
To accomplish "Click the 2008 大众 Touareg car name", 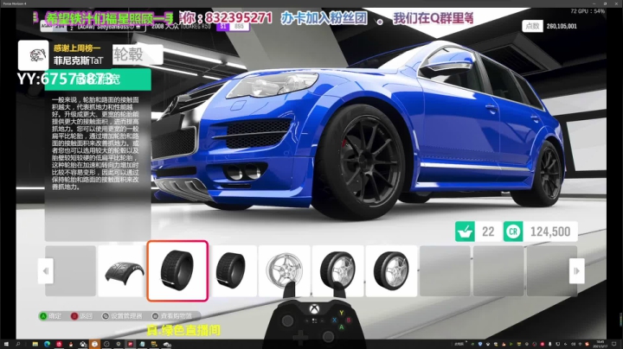I will click(x=181, y=26).
